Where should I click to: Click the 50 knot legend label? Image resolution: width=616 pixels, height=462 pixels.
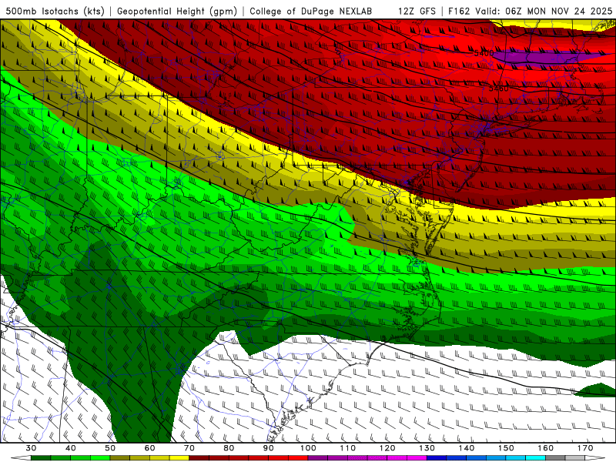point(110,448)
